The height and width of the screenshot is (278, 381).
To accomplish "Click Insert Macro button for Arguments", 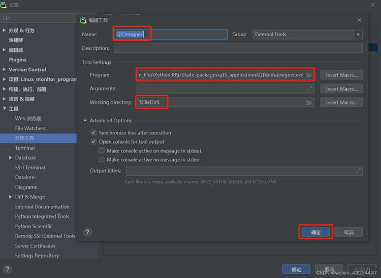I will pos(341,89).
